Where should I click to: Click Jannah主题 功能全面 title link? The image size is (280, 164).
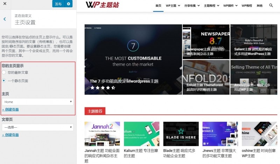[102, 156]
